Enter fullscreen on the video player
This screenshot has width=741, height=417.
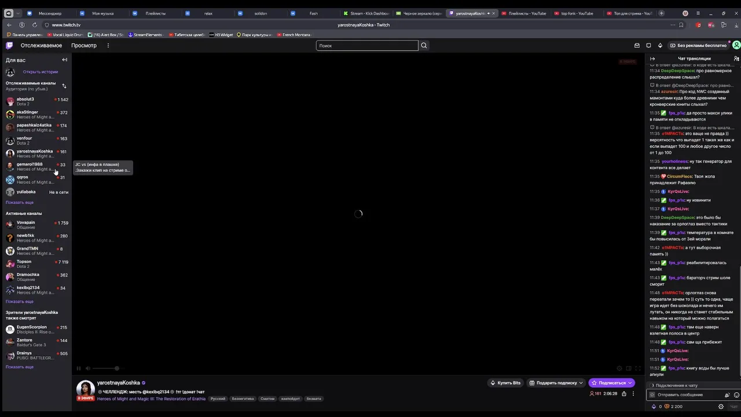click(638, 368)
